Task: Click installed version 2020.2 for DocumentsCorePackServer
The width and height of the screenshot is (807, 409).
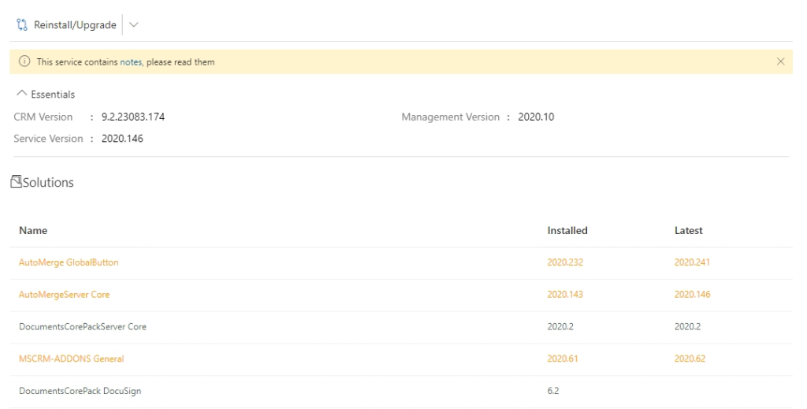Action: [560, 327]
